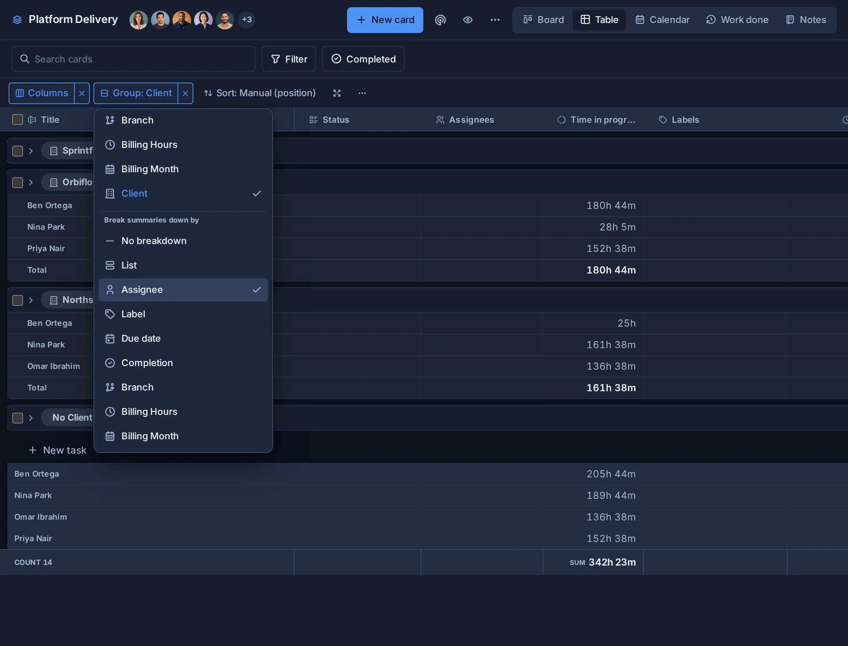The image size is (848, 646).
Task: Open the top header three-dots menu
Action: tap(495, 20)
